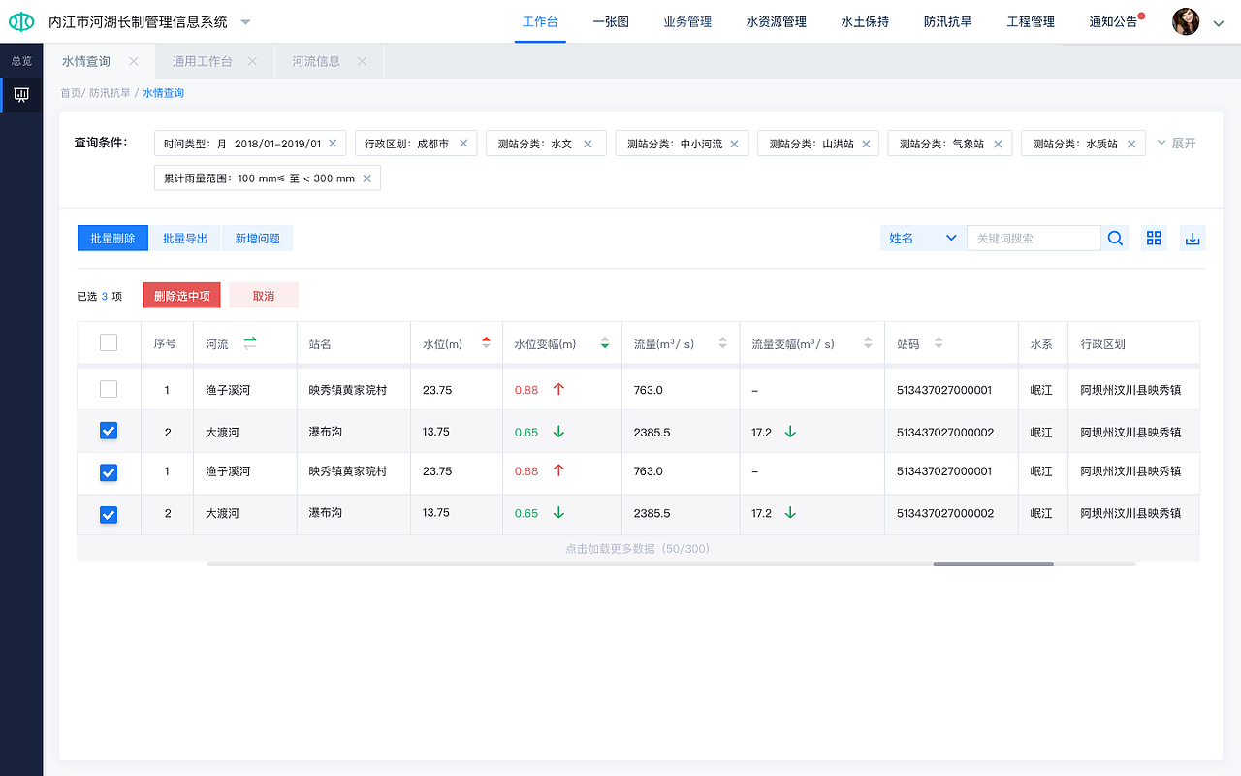This screenshot has height=776, width=1241.
Task: Switch to grid view using the grid icon
Action: coord(1153,237)
